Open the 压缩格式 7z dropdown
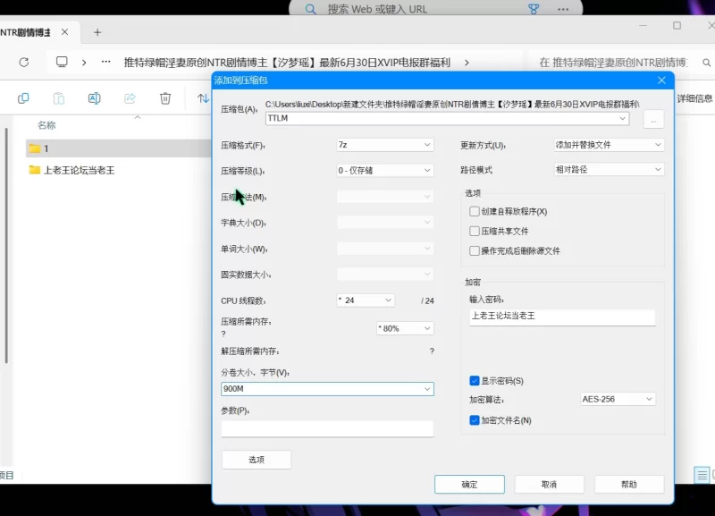This screenshot has width=715, height=516. click(385, 145)
